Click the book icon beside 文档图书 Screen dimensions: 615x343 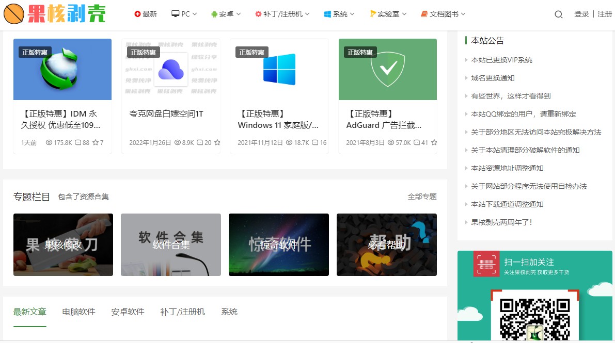pyautogui.click(x=424, y=14)
